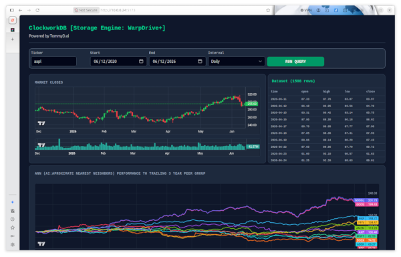Select the aapl blue legend label
Image resolution: width=401 pixels, height=257 pixels.
(x=368, y=218)
